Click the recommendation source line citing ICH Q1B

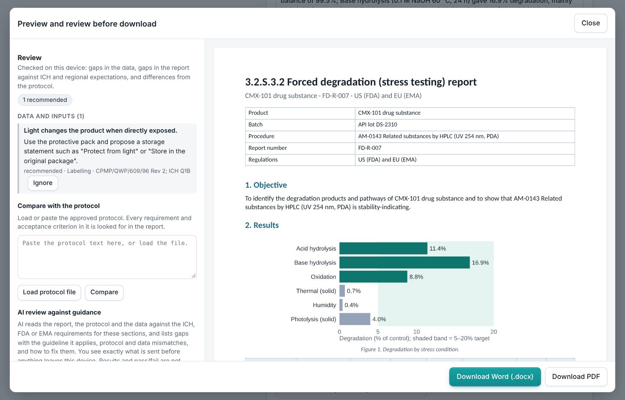(107, 171)
